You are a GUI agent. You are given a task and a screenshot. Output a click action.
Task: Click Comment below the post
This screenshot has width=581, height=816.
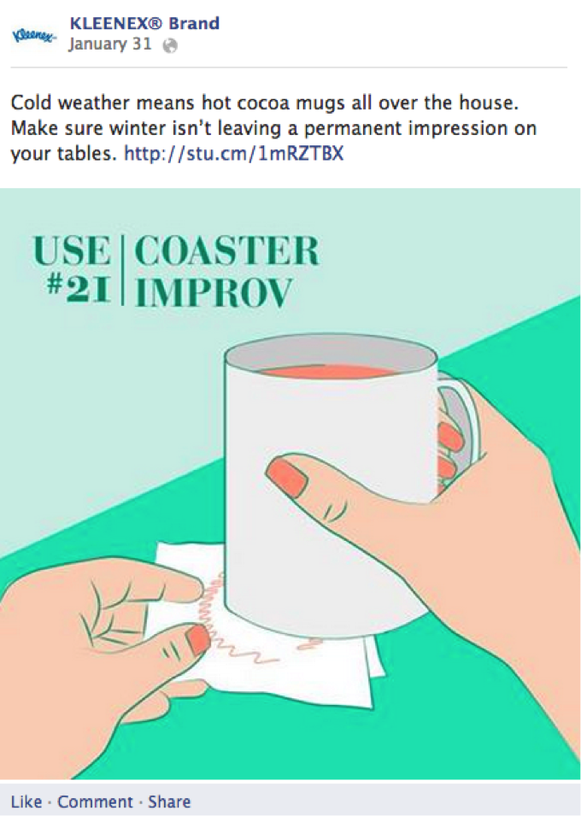[95, 801]
